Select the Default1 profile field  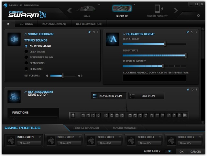(x=29, y=143)
